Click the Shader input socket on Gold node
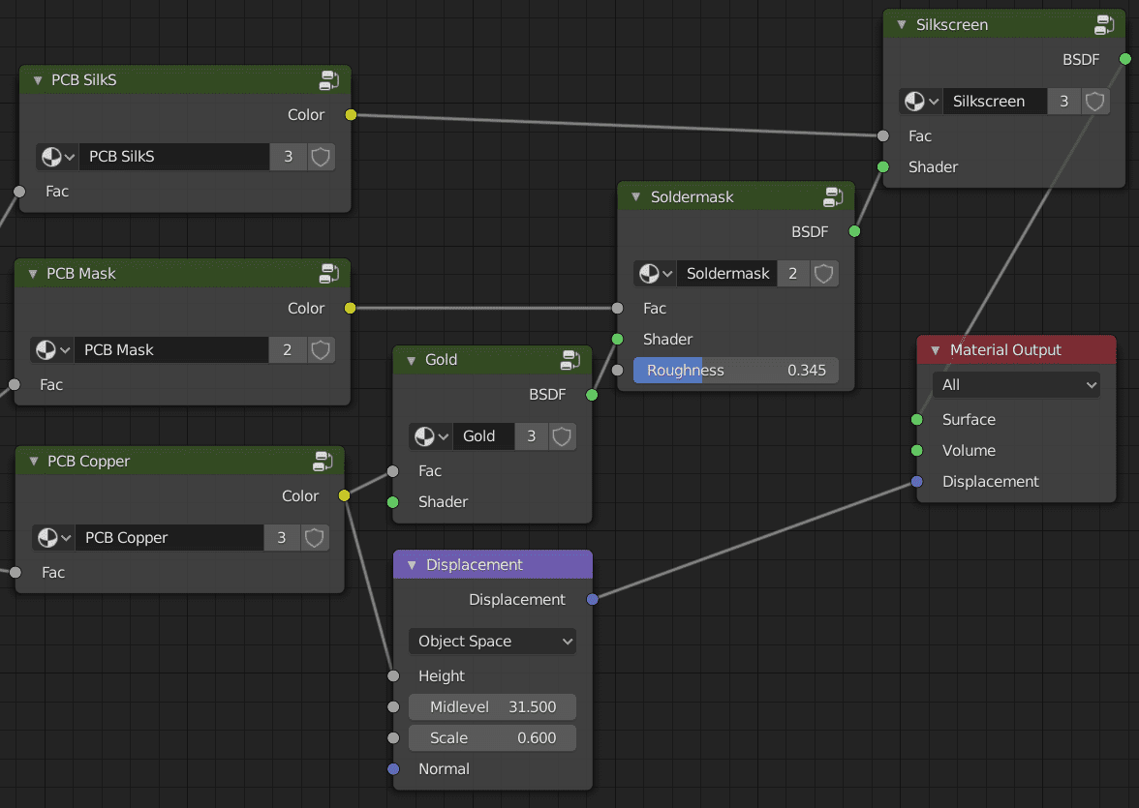The width and height of the screenshot is (1139, 808). (x=393, y=501)
